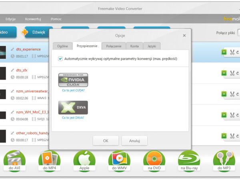The image size is (240, 180).
Task: Toggle automatic optimal conversion parameters checkbox
Action: [x=60, y=59]
